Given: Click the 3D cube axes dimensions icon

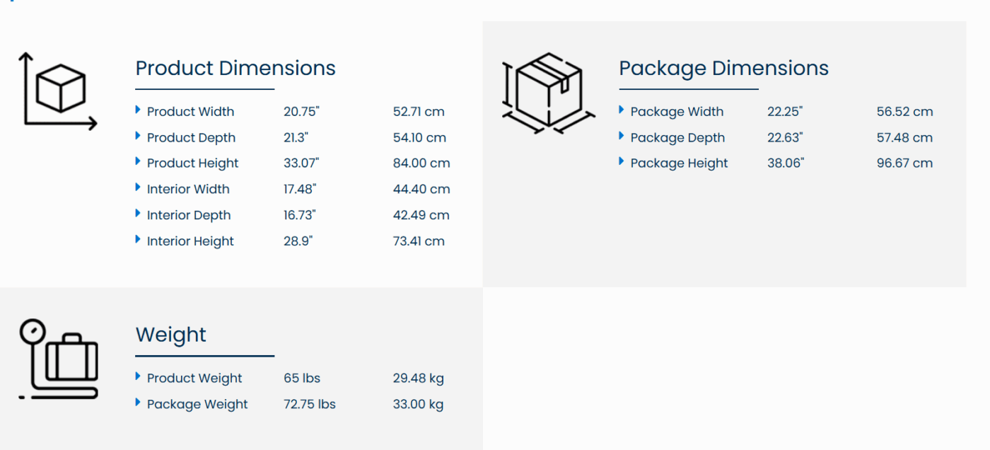Looking at the screenshot, I should tap(57, 91).
